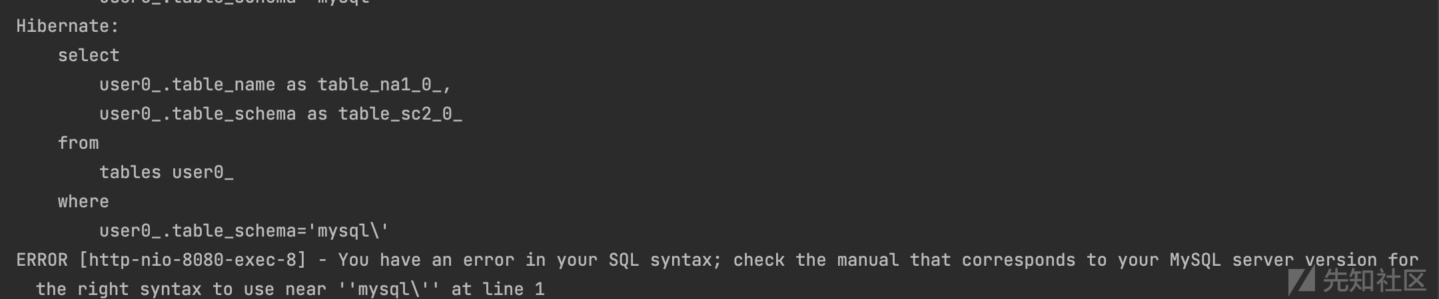This screenshot has width=1439, height=299.
Task: Click the word 'ERROR' in the log
Action: [x=42, y=260]
